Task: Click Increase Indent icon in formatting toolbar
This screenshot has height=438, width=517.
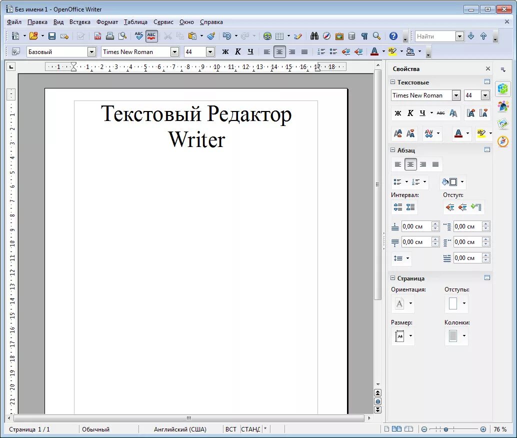Action: tap(358, 52)
